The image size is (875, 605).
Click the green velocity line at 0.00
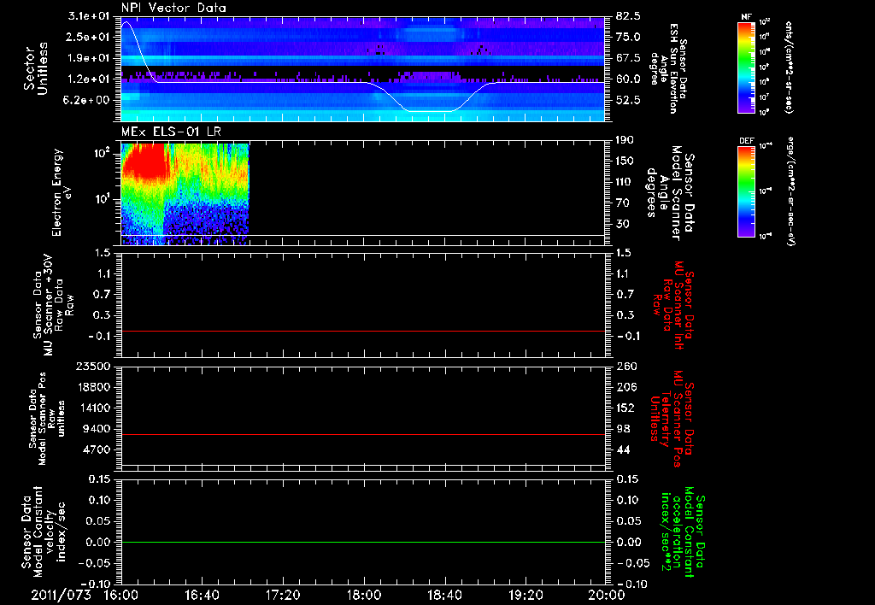tap(363, 542)
